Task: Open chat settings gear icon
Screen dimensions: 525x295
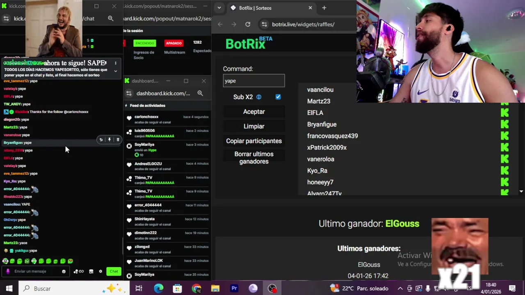Action: (x=100, y=271)
